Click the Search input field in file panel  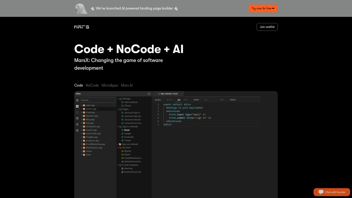pyautogui.click(x=98, y=100)
